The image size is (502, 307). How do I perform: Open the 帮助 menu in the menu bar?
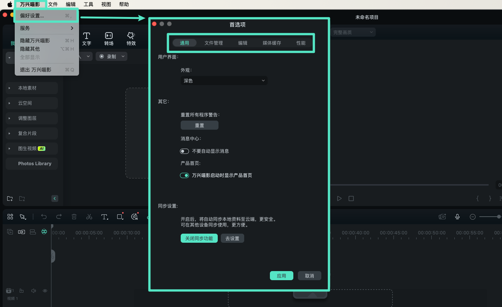124,4
